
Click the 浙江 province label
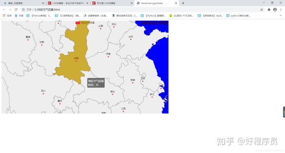coord(152,94)
